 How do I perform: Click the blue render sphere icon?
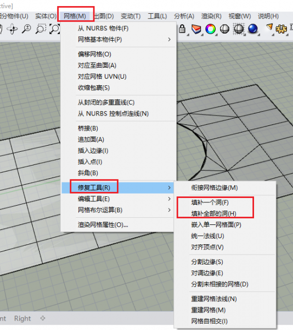[x=253, y=29]
